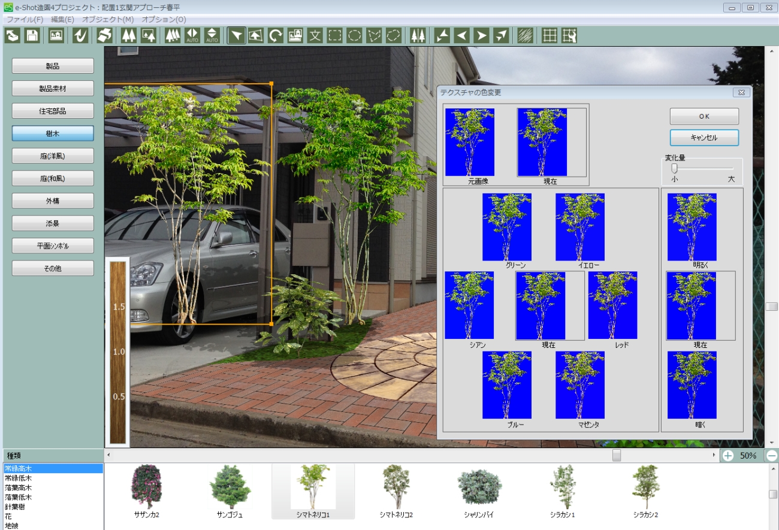Click the save floppy disk icon
Image resolution: width=779 pixels, height=530 pixels.
[x=32, y=35]
